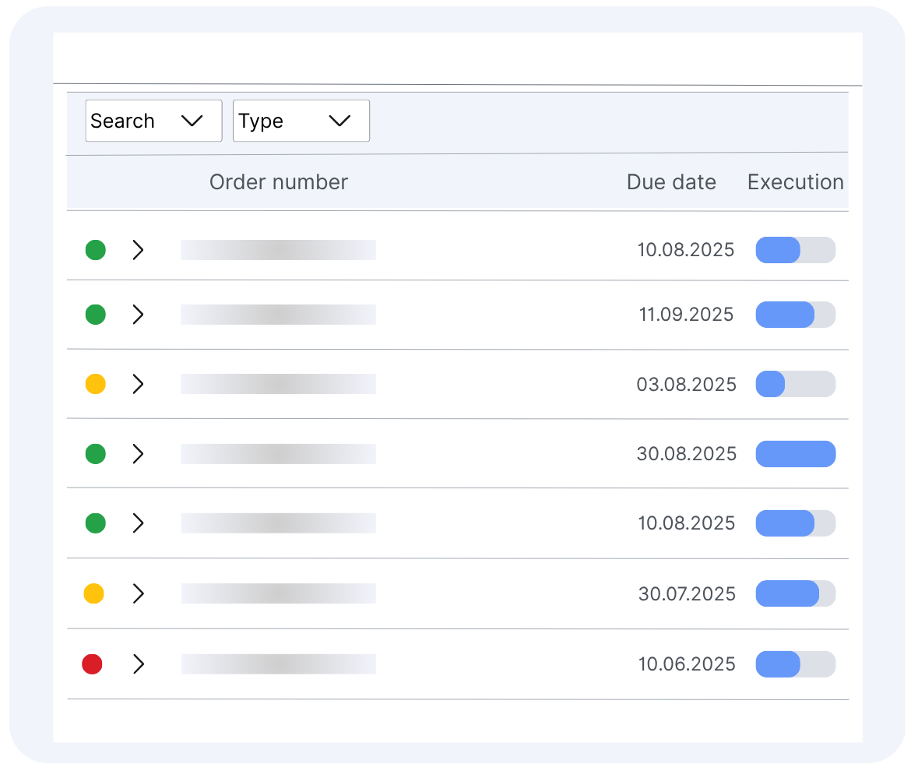Click the green status indicator for the 11.09.2025 order

[95, 315]
